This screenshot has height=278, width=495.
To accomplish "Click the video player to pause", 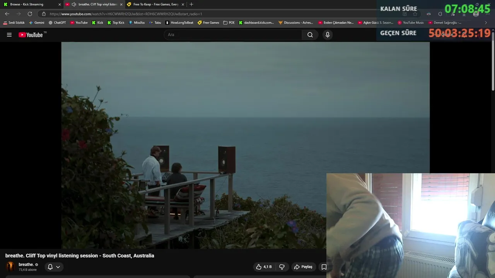I will (245, 145).
